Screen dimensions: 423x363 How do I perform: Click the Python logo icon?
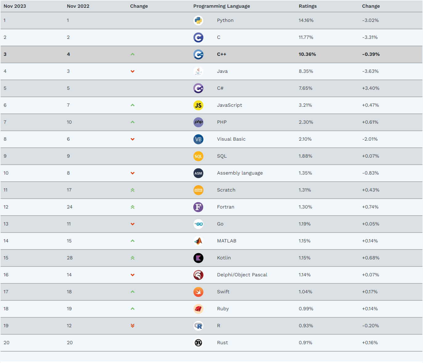click(x=198, y=20)
